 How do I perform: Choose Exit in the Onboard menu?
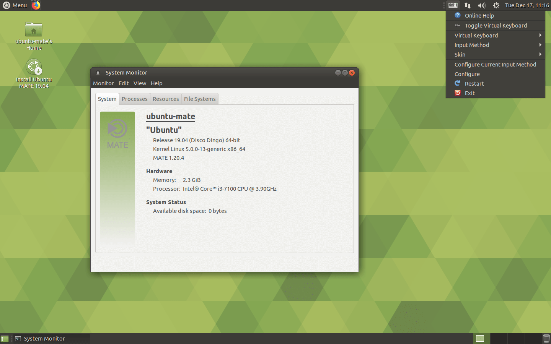click(496, 93)
